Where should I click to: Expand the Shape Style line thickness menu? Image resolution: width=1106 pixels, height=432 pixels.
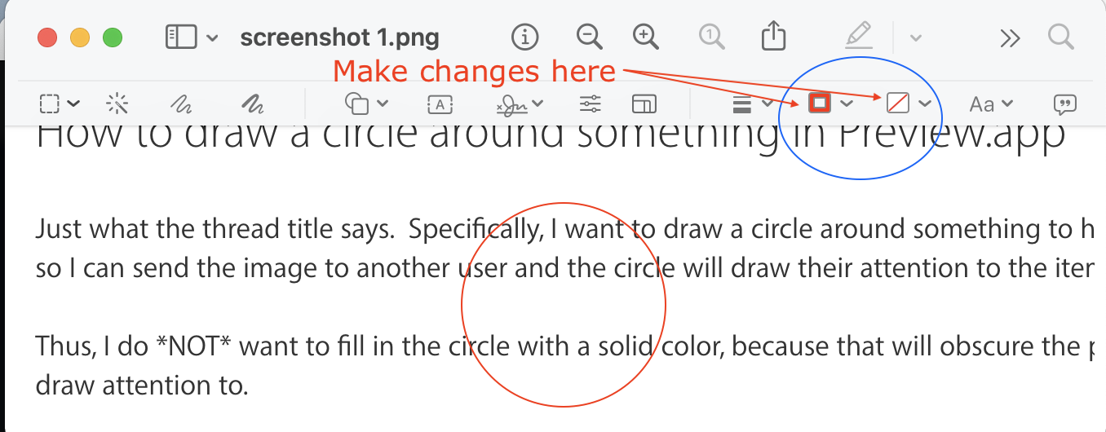(x=752, y=104)
